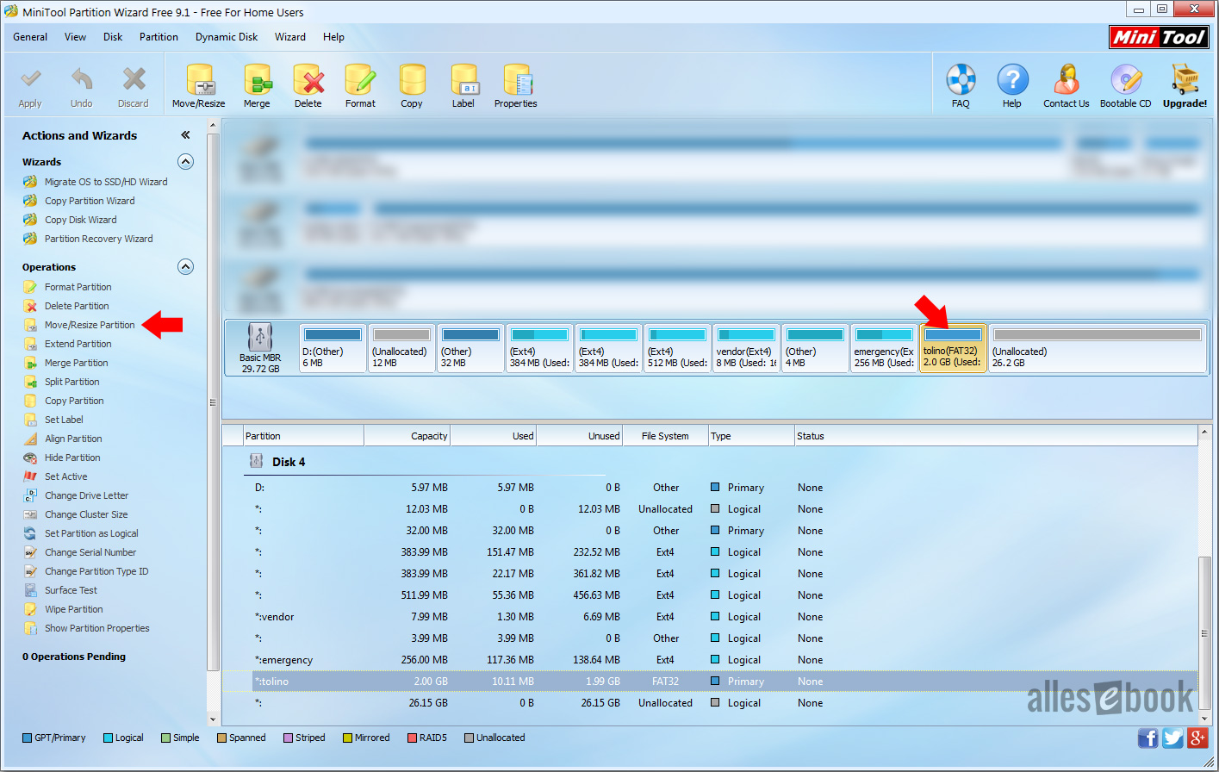Select tolino(FAT32) partition block in disk map
Image resolution: width=1219 pixels, height=772 pixels.
point(953,348)
